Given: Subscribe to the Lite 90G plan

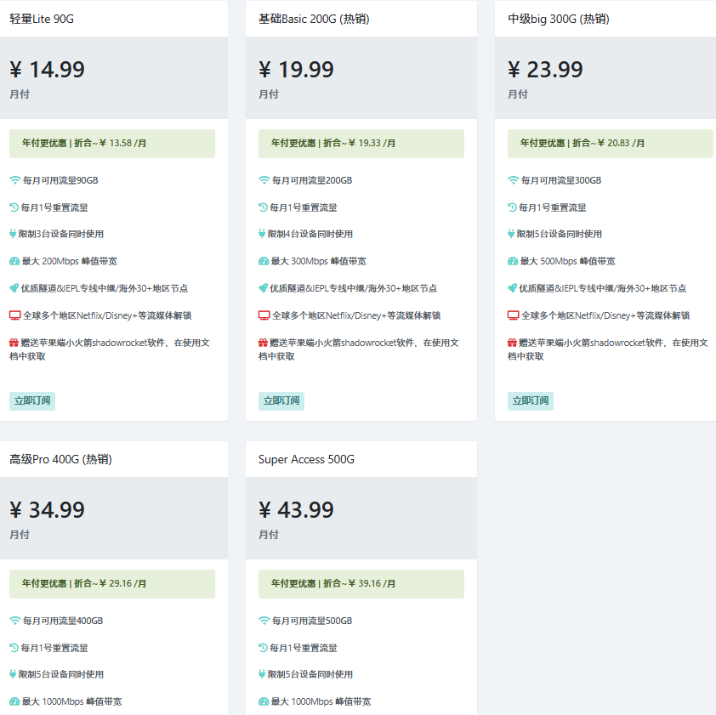Looking at the screenshot, I should (32, 401).
